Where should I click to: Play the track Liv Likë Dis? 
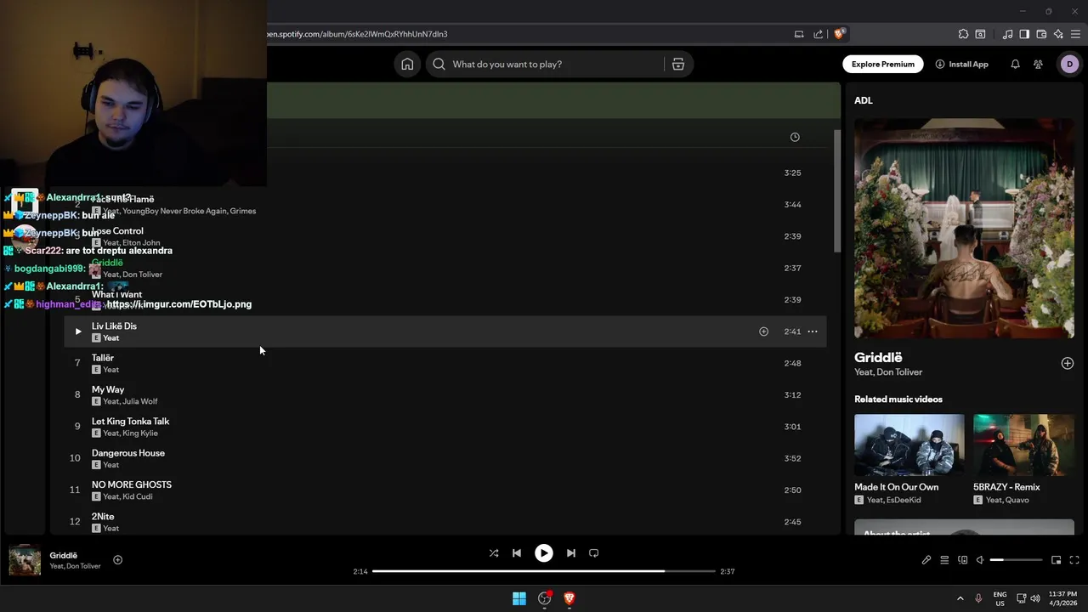pyautogui.click(x=78, y=331)
